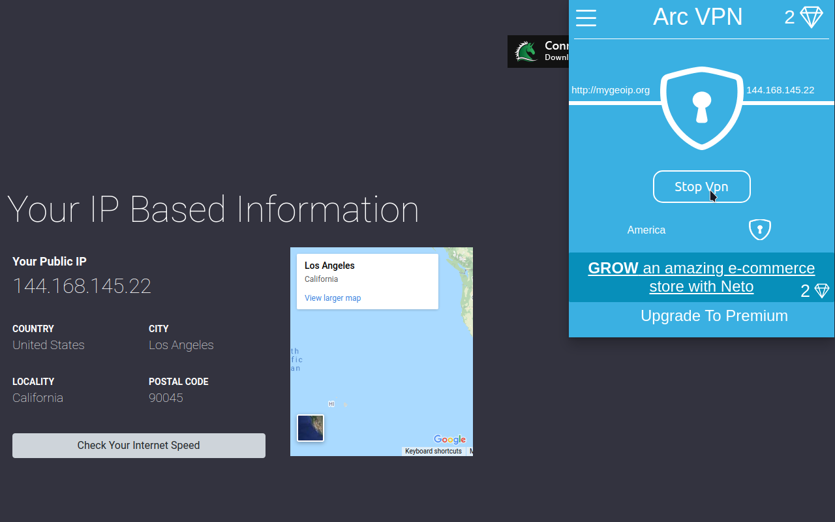
Task: Click the diamond icon in the Neto ad
Action: coord(822,290)
